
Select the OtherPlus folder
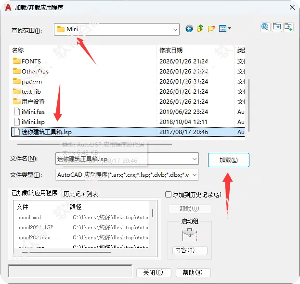[31, 71]
